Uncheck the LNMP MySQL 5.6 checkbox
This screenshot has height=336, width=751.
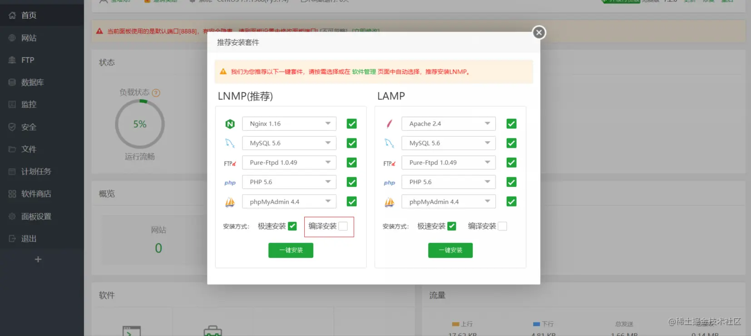(351, 143)
